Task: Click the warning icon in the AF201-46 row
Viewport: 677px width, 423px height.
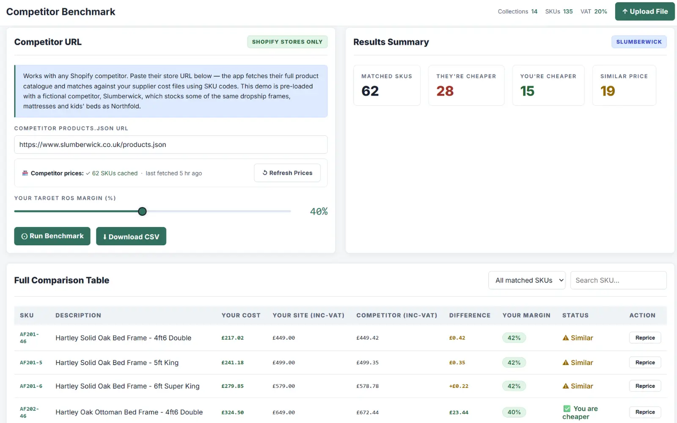Action: 566,338
